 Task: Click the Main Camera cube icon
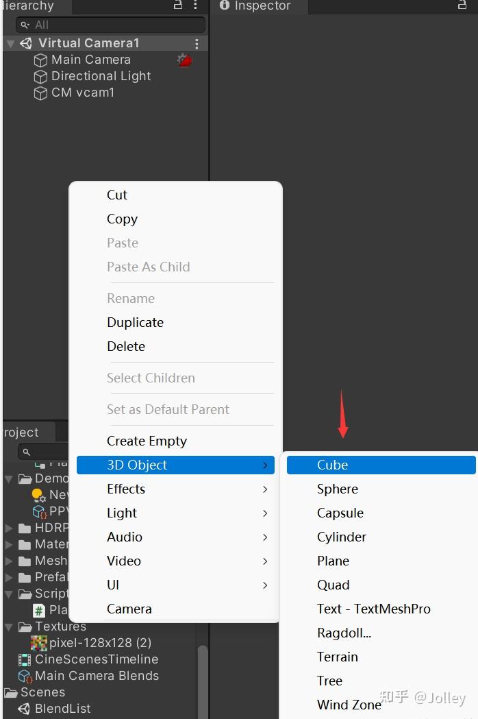tap(40, 60)
